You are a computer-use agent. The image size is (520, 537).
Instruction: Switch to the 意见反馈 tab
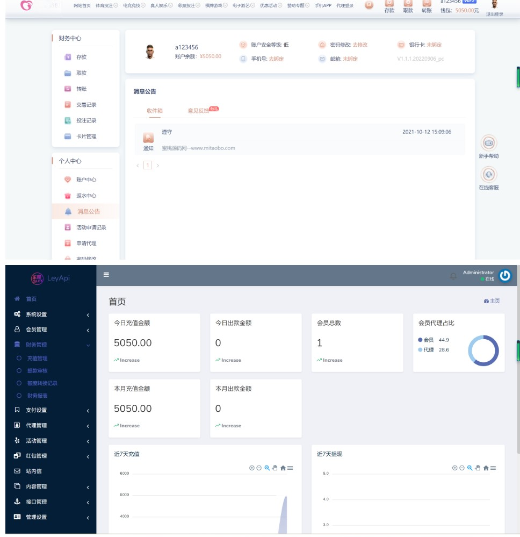click(x=198, y=111)
